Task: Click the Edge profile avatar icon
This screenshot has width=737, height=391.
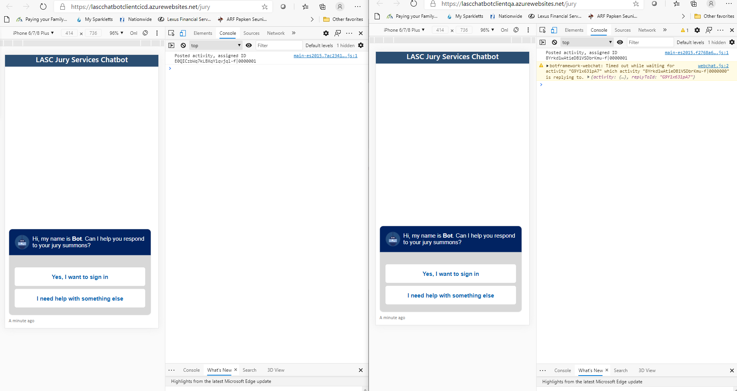Action: 340,7
